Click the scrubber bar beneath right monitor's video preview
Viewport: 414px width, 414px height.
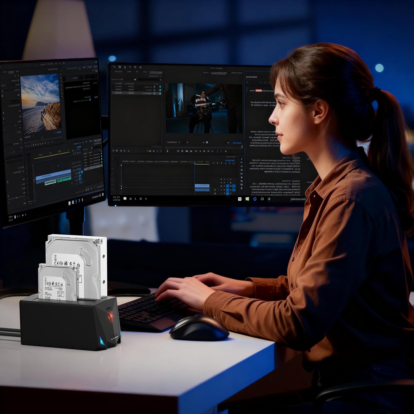coord(204,148)
